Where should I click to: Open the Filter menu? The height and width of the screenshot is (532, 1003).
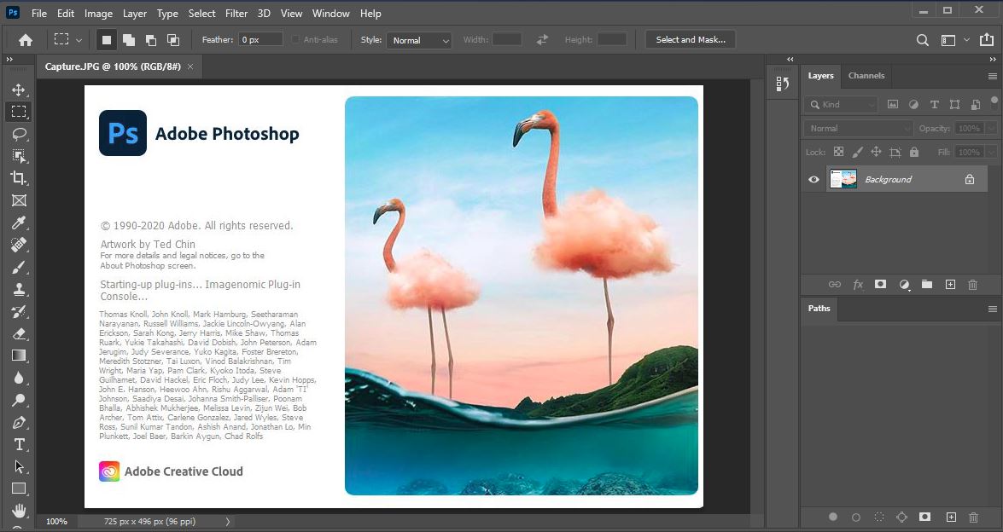[x=236, y=13]
